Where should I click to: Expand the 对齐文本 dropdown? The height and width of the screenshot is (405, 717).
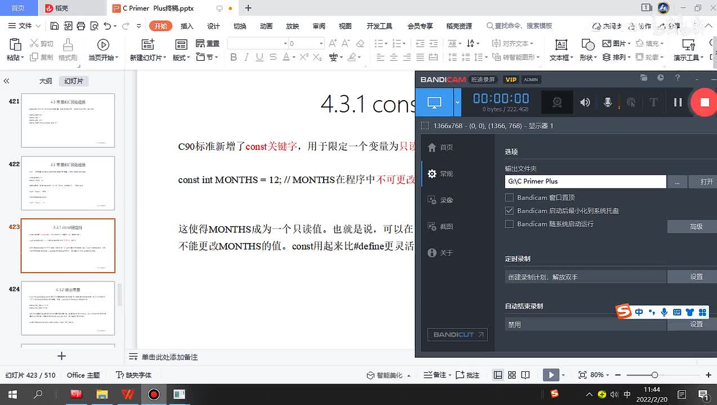[513, 43]
